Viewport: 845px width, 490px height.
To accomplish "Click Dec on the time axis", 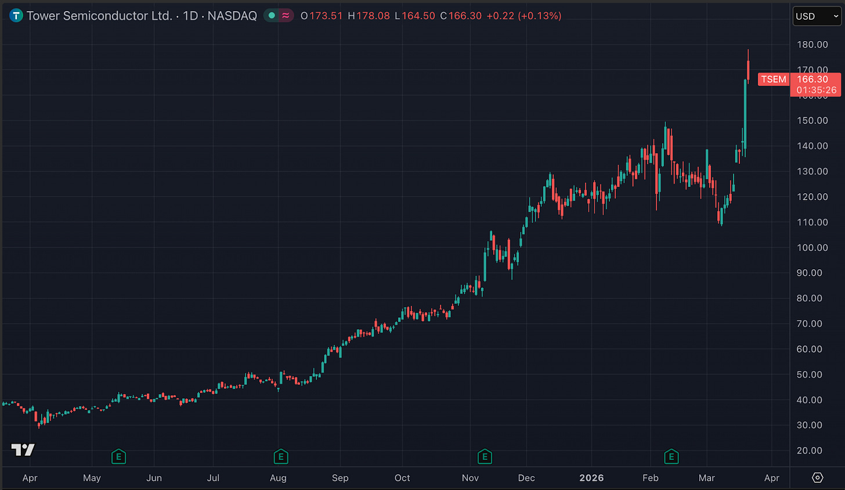I will (526, 478).
